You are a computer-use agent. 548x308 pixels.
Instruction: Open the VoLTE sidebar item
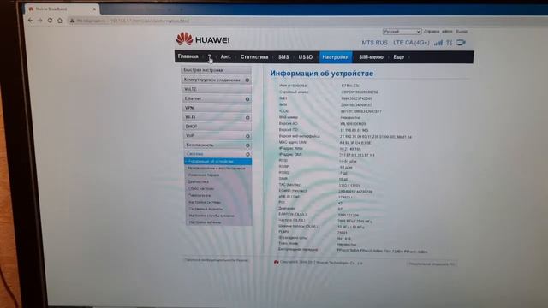[x=217, y=89]
